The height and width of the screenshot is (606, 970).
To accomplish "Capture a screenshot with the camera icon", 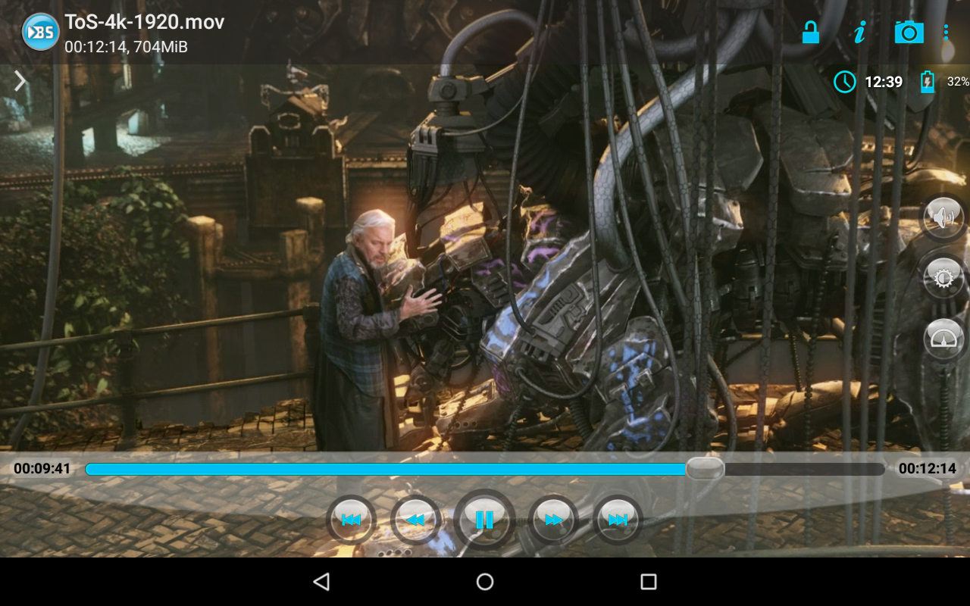I will click(909, 32).
